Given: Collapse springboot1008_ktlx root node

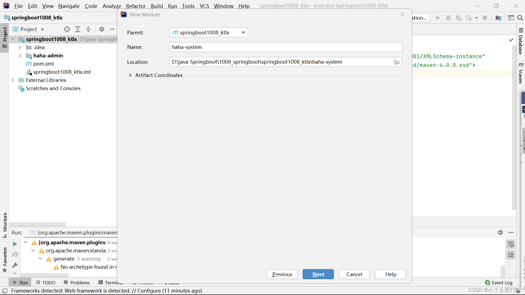Looking at the screenshot, I should point(13,39).
